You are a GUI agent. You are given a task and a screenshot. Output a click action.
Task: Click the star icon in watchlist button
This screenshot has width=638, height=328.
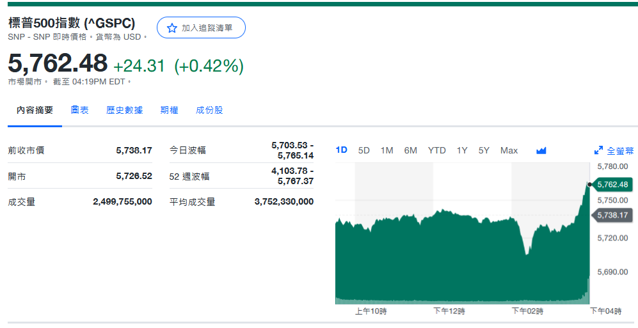coord(171,28)
